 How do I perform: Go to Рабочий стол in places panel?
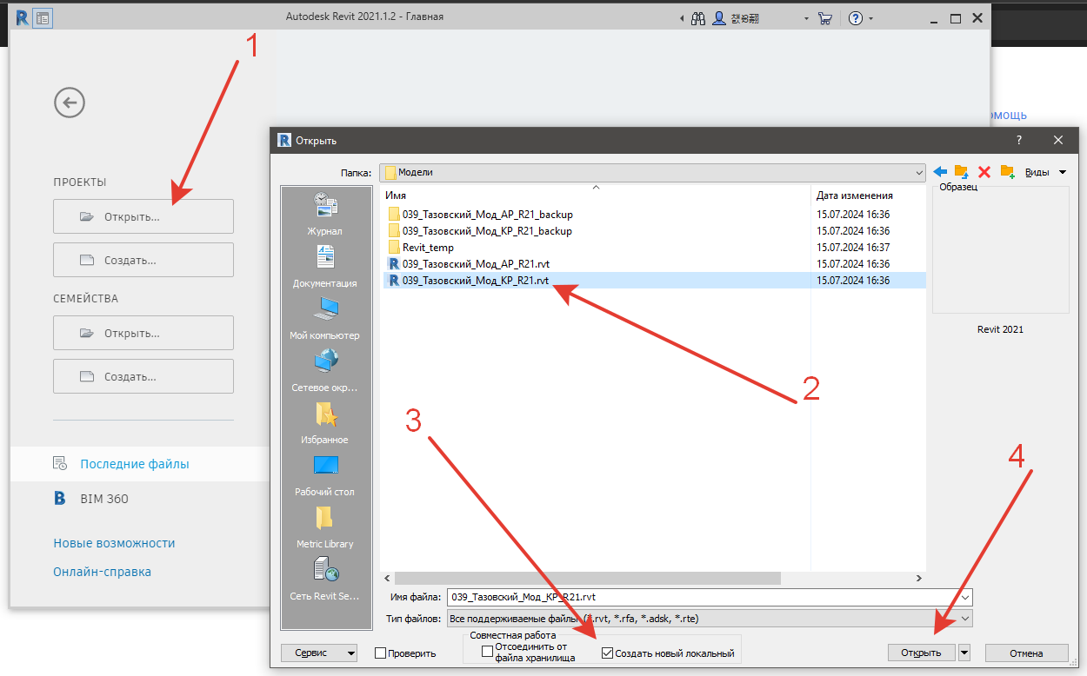click(x=324, y=467)
